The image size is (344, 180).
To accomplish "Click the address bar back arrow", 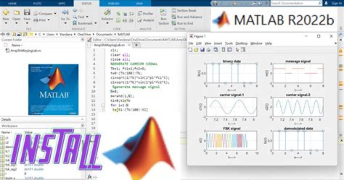I will [x=3, y=34].
